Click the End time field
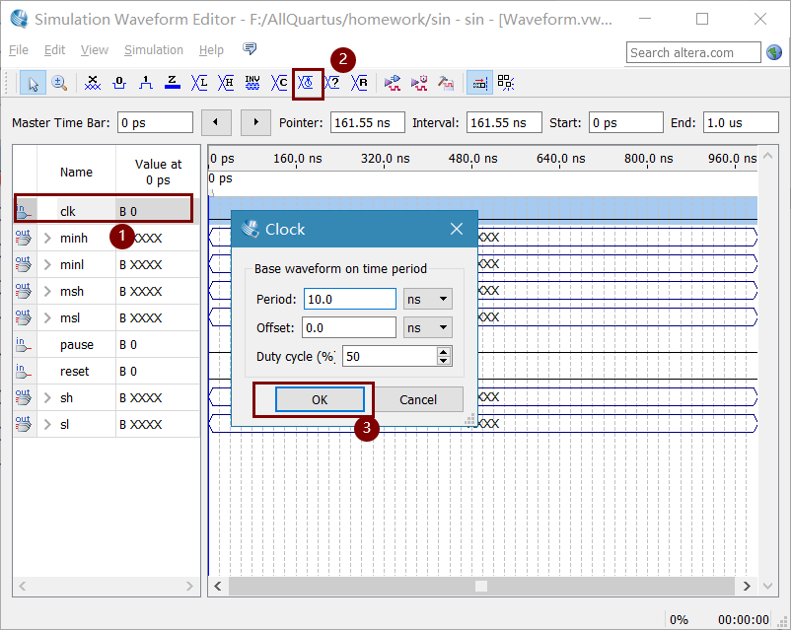The height and width of the screenshot is (630, 791). pyautogui.click(x=741, y=122)
